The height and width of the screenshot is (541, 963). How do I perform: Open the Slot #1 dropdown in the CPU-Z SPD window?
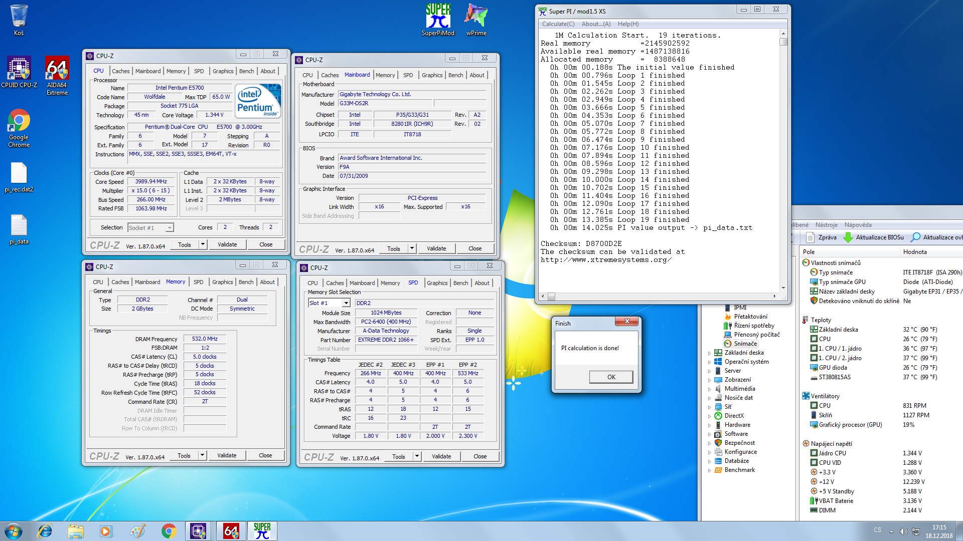(346, 303)
